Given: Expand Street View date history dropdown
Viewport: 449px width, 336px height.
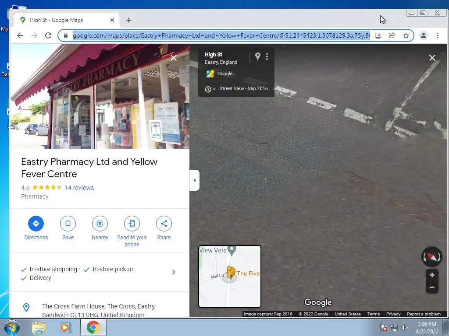Looking at the screenshot, I should (x=210, y=89).
